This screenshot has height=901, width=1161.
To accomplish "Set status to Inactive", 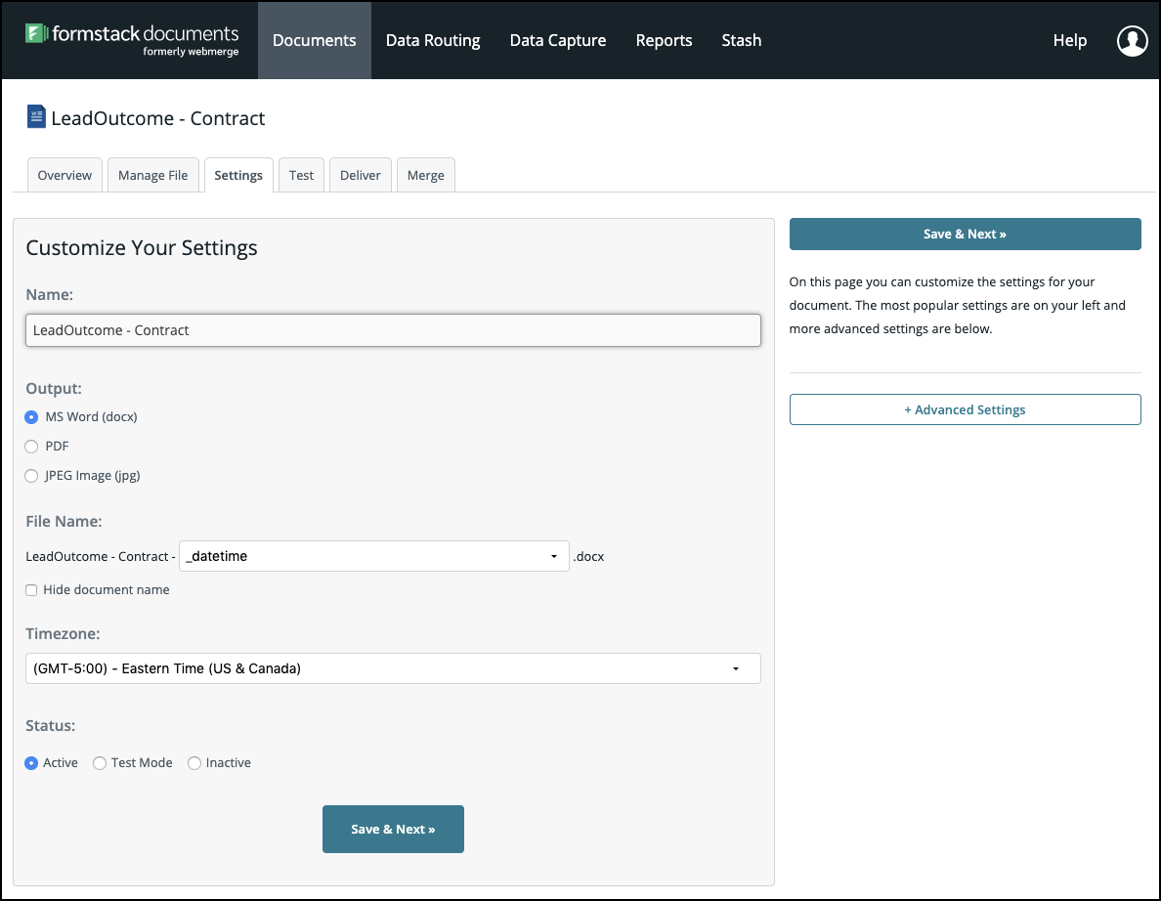I will (x=194, y=763).
